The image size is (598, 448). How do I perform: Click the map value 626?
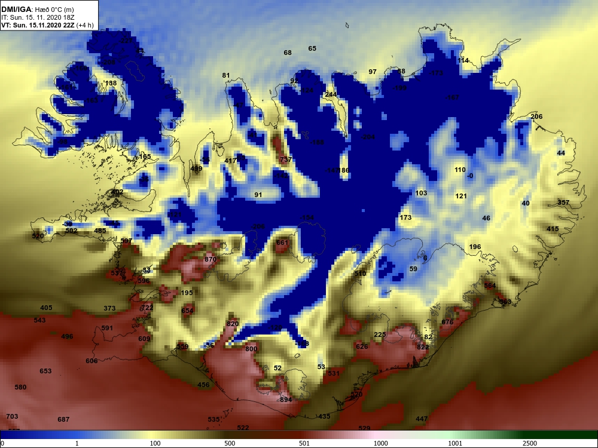362,346
